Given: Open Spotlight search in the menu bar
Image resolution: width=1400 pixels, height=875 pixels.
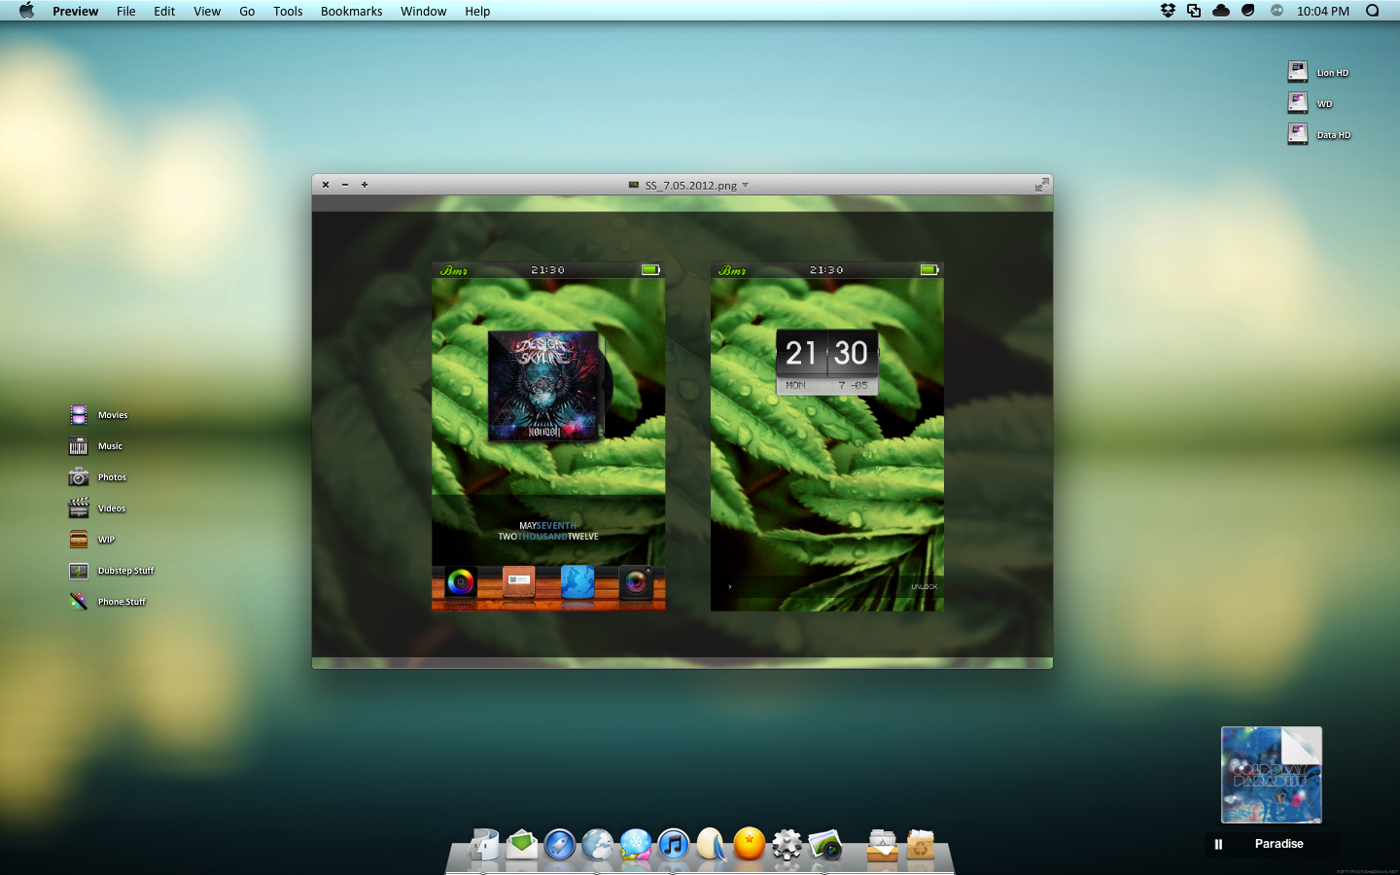Looking at the screenshot, I should [1373, 11].
